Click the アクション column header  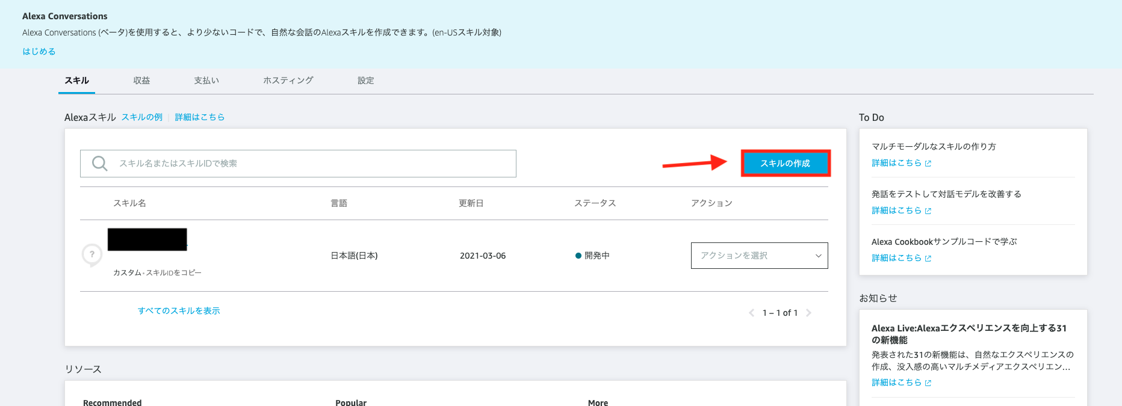(x=711, y=203)
